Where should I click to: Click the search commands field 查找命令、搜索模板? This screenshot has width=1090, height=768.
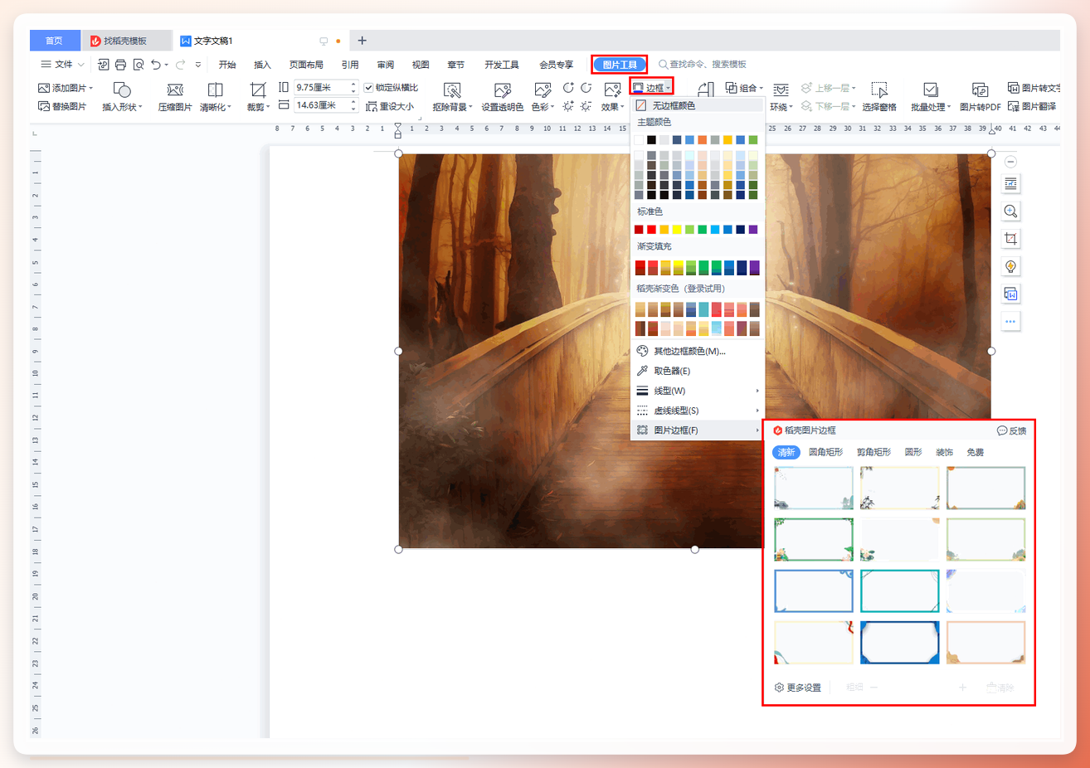point(708,65)
